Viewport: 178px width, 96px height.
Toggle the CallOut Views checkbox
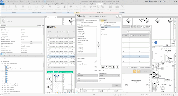[x=68, y=32]
